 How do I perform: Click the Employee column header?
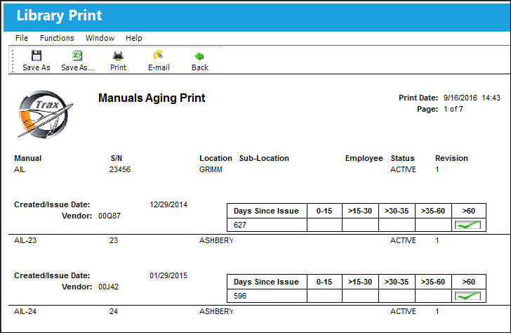click(x=364, y=158)
